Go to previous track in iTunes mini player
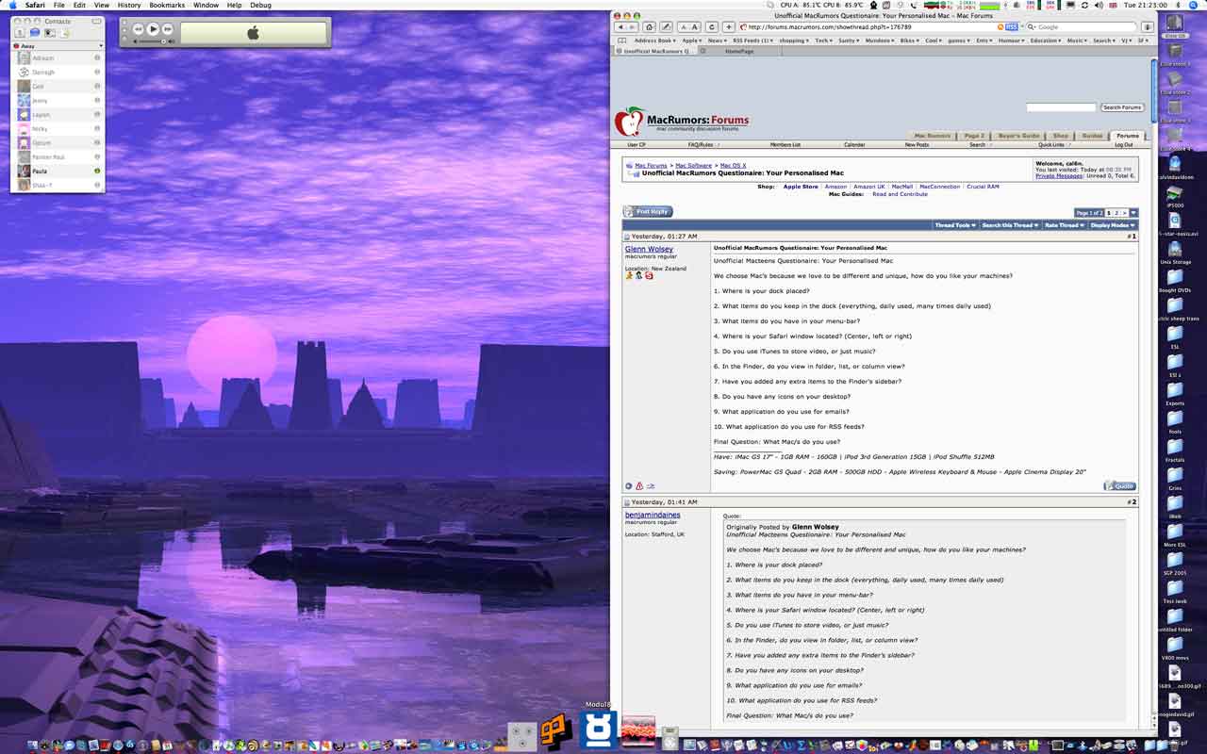1207x754 pixels. pos(138,29)
